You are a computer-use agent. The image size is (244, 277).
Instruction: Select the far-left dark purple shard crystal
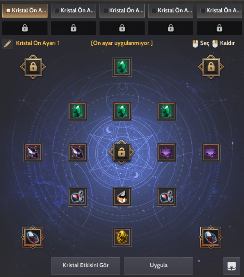(x=33, y=153)
